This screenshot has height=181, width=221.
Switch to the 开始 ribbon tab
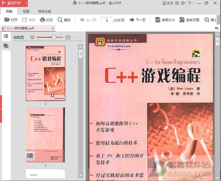coord(9,11)
